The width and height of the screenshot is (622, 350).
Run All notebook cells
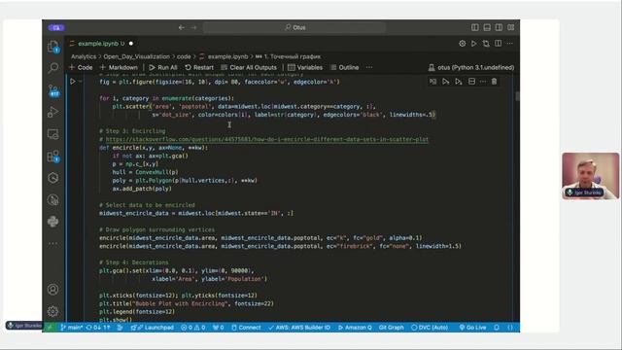163,67
